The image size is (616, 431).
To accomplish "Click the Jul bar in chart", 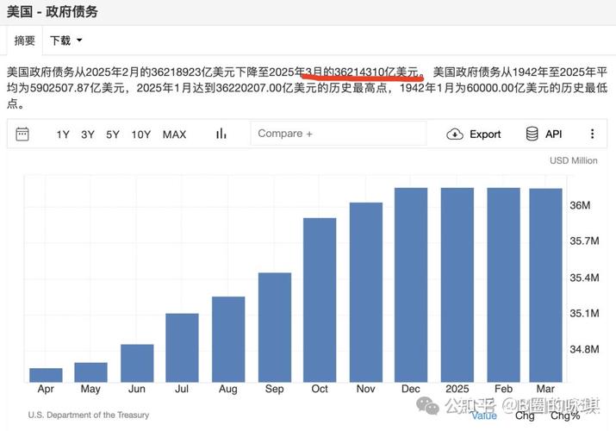I will pyautogui.click(x=182, y=347).
